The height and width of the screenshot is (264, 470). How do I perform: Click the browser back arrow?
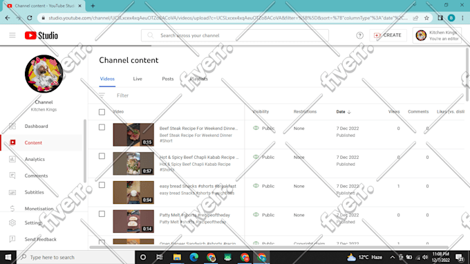(8, 18)
